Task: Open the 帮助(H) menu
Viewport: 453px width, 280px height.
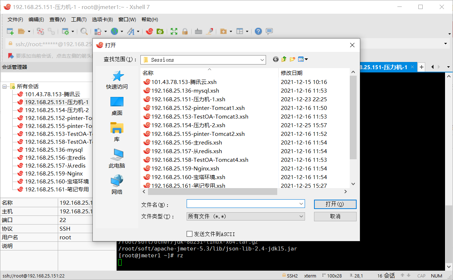Action: [150, 19]
